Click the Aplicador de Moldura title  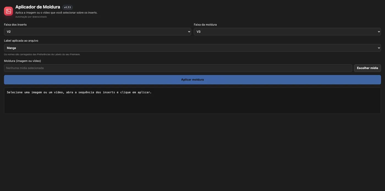point(38,7)
